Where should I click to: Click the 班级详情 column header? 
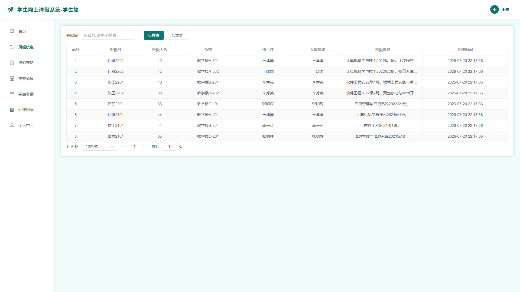pyautogui.click(x=383, y=50)
